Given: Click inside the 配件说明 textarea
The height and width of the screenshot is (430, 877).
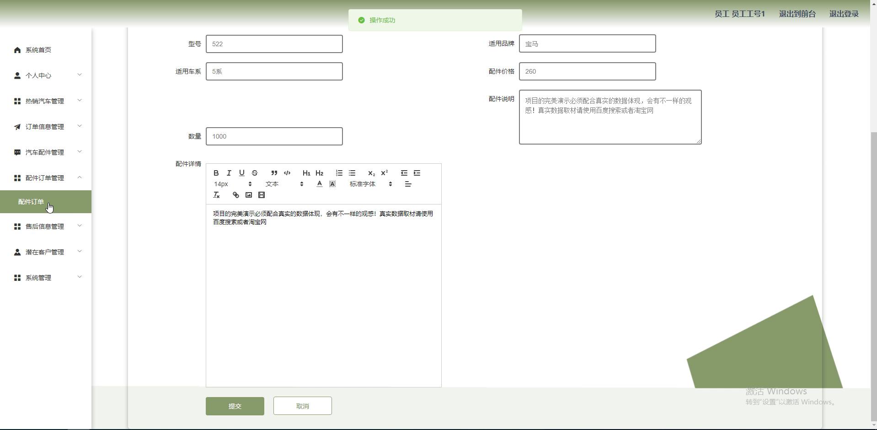Looking at the screenshot, I should coord(610,117).
